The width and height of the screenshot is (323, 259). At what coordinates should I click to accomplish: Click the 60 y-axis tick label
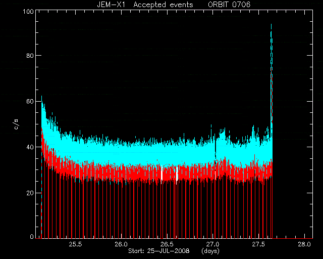(30, 101)
